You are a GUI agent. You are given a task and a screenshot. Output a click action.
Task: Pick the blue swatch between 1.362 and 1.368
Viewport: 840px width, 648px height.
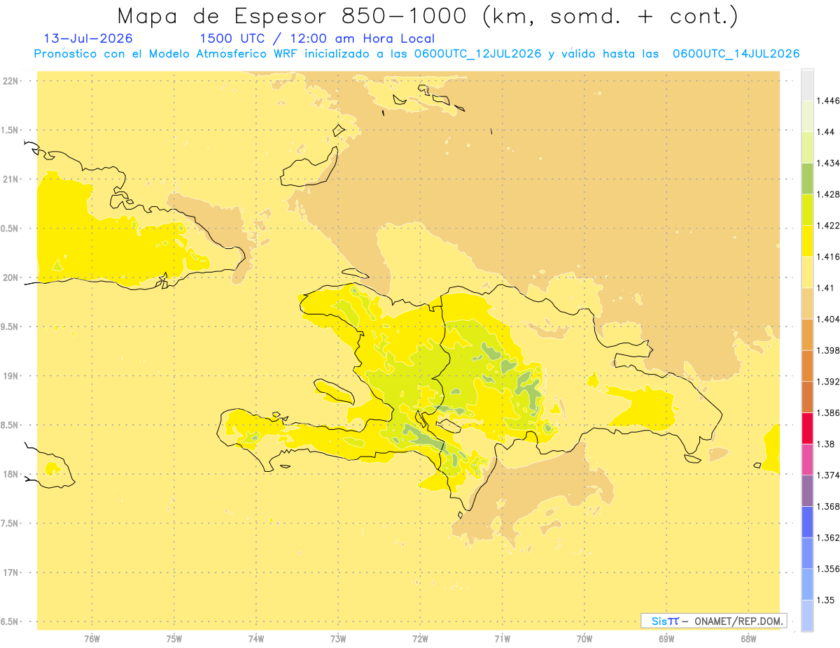(x=807, y=522)
